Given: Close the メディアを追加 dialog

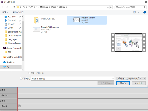Looking at the screenshot, I should [146, 2].
